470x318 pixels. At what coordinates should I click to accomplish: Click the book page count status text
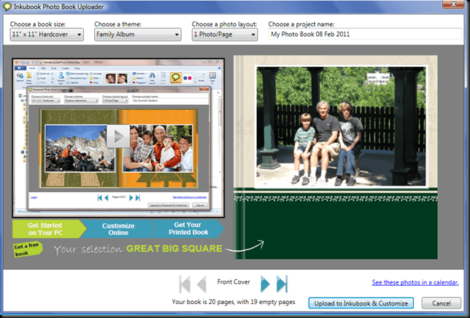234,302
